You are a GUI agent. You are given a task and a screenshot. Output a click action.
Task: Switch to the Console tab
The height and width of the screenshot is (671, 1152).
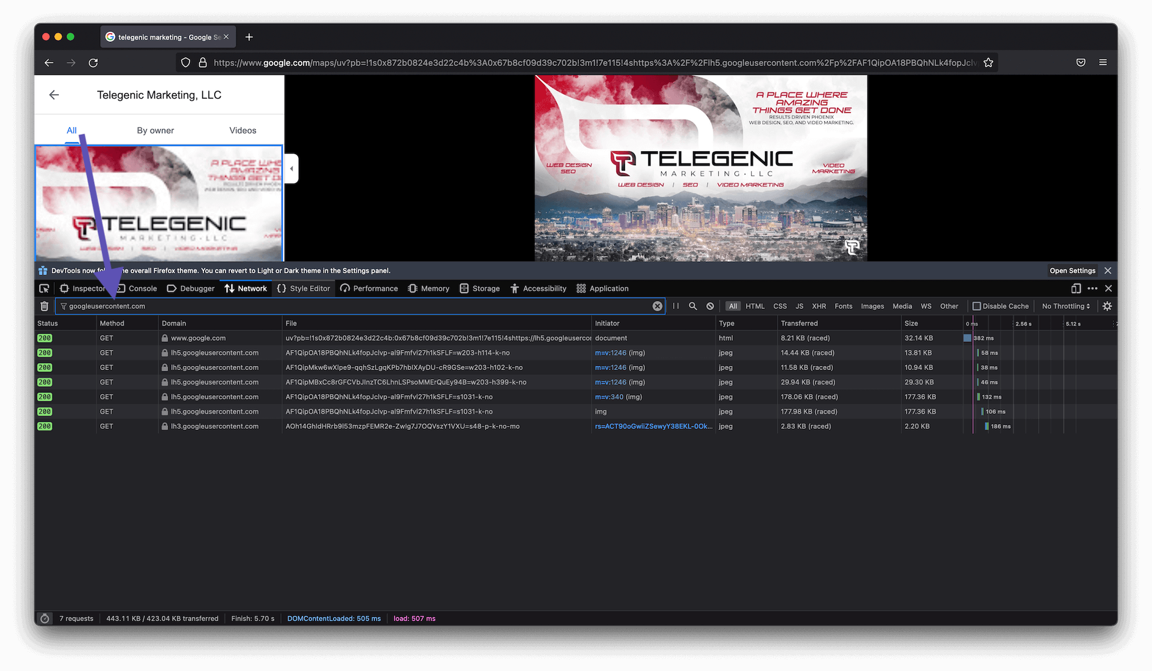(142, 288)
